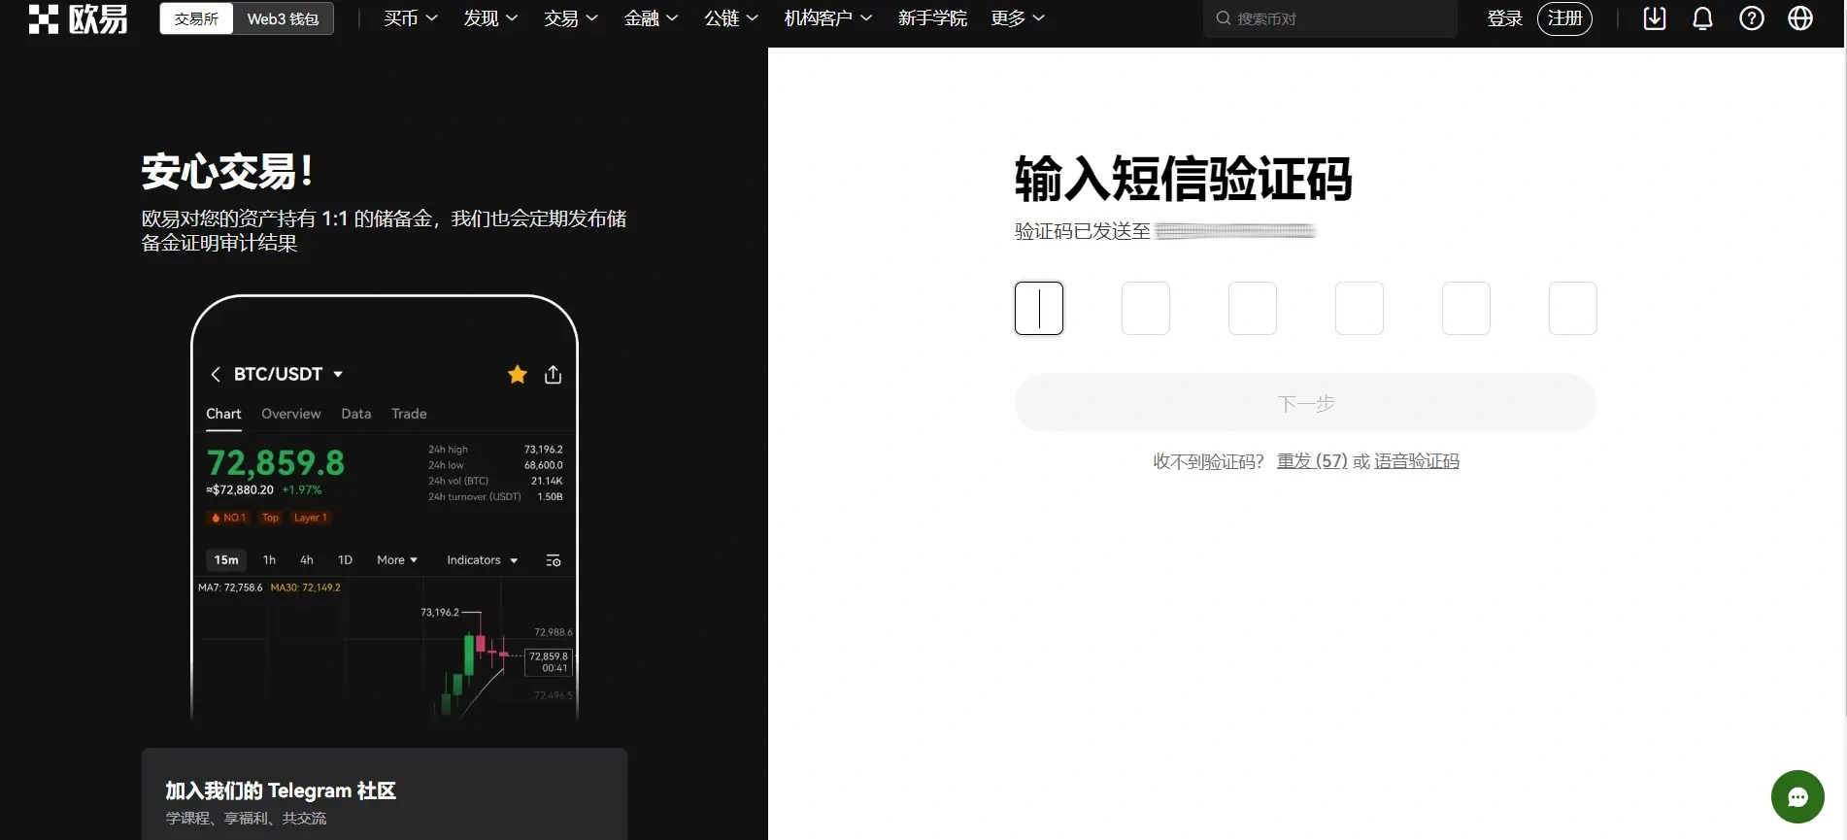Click the 注册 register button
This screenshot has height=840, width=1847.
coord(1563,18)
